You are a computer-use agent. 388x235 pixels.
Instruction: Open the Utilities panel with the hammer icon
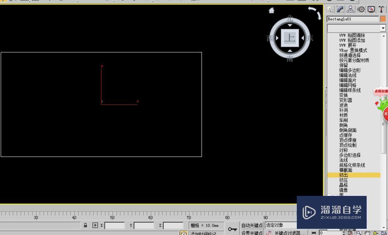(x=381, y=9)
